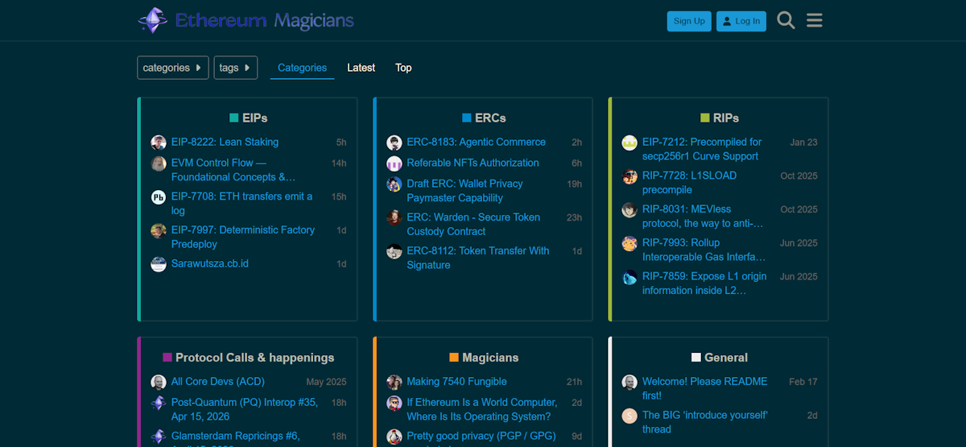Switch to the Latest tab
This screenshot has height=447, width=966.
pos(361,68)
